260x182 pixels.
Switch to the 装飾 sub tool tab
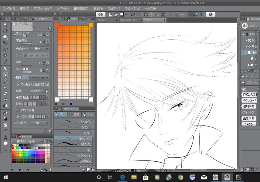pos(74,114)
